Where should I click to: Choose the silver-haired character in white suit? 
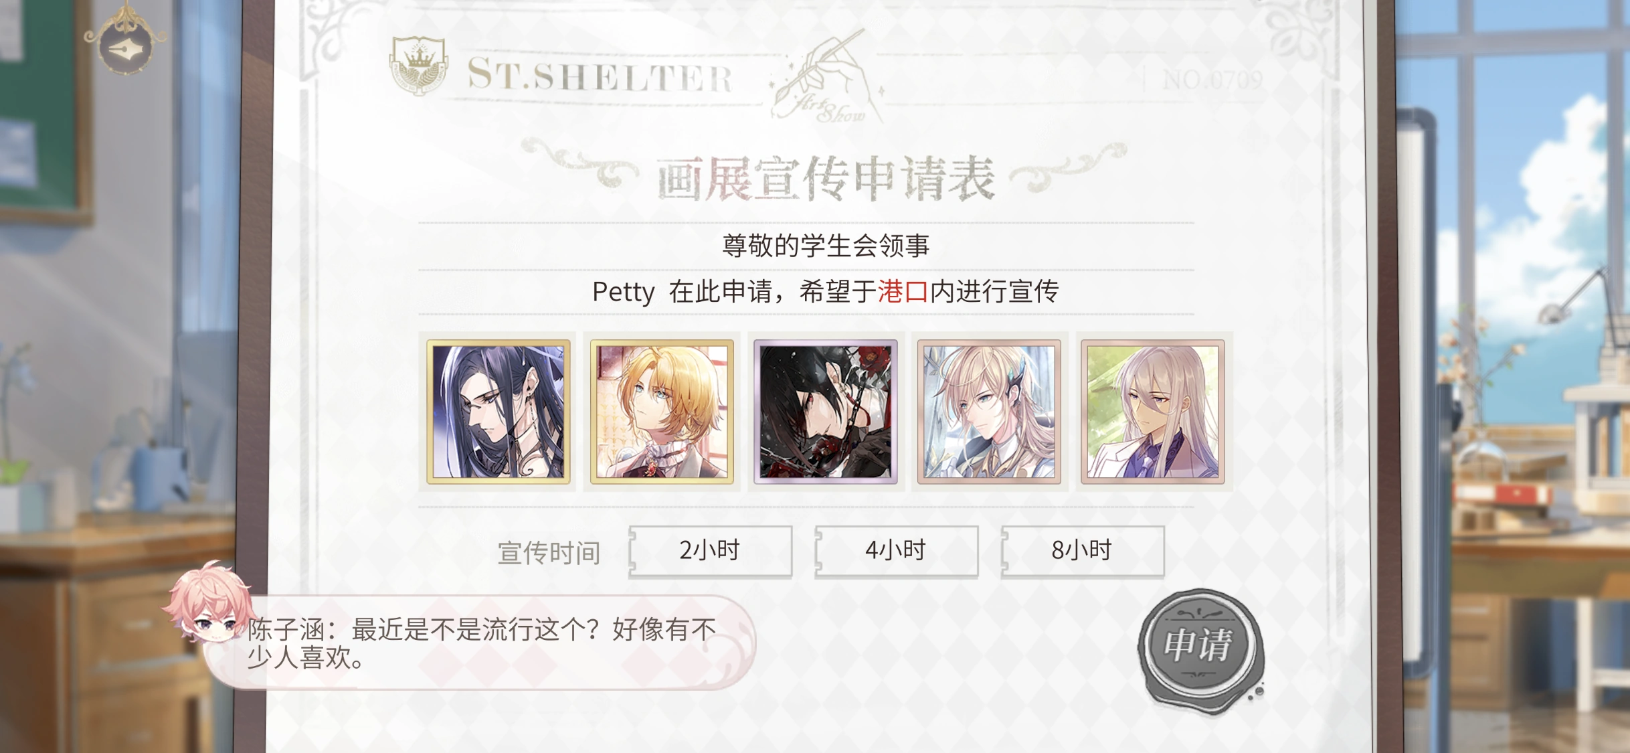click(x=1153, y=412)
